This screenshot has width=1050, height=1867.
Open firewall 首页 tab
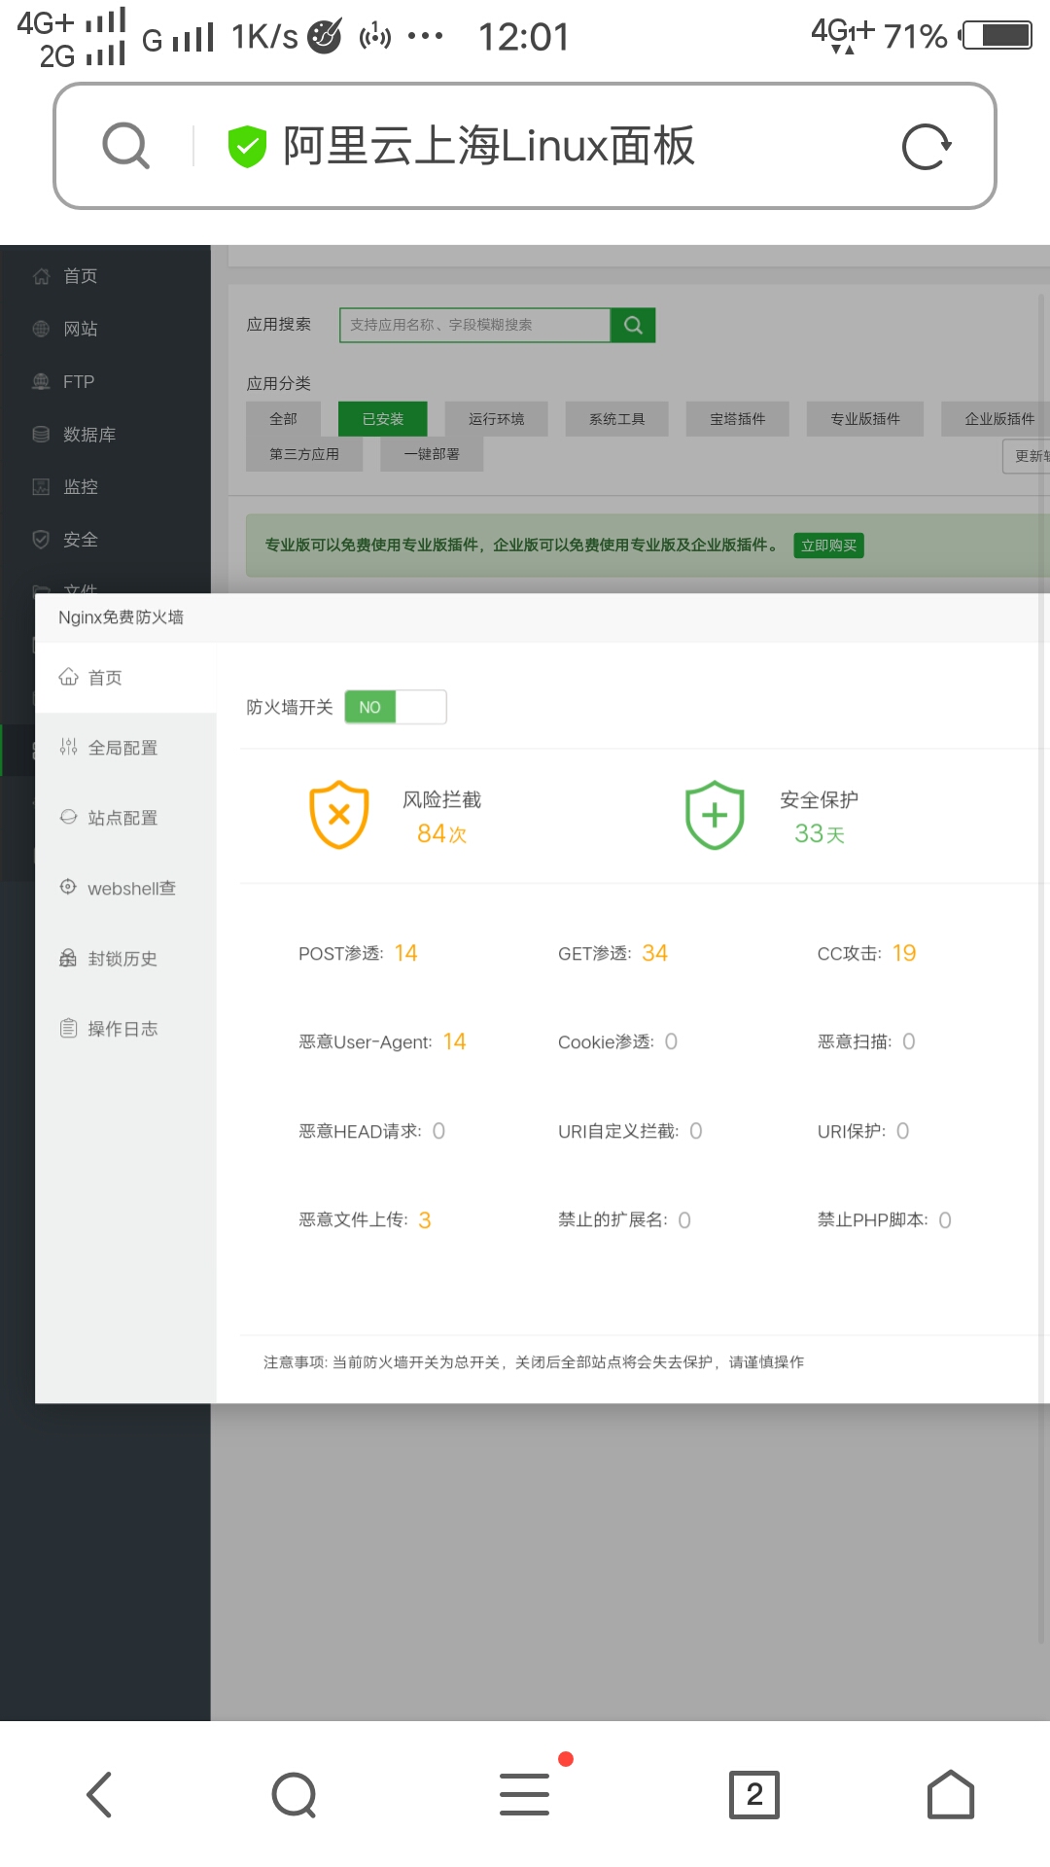point(125,678)
